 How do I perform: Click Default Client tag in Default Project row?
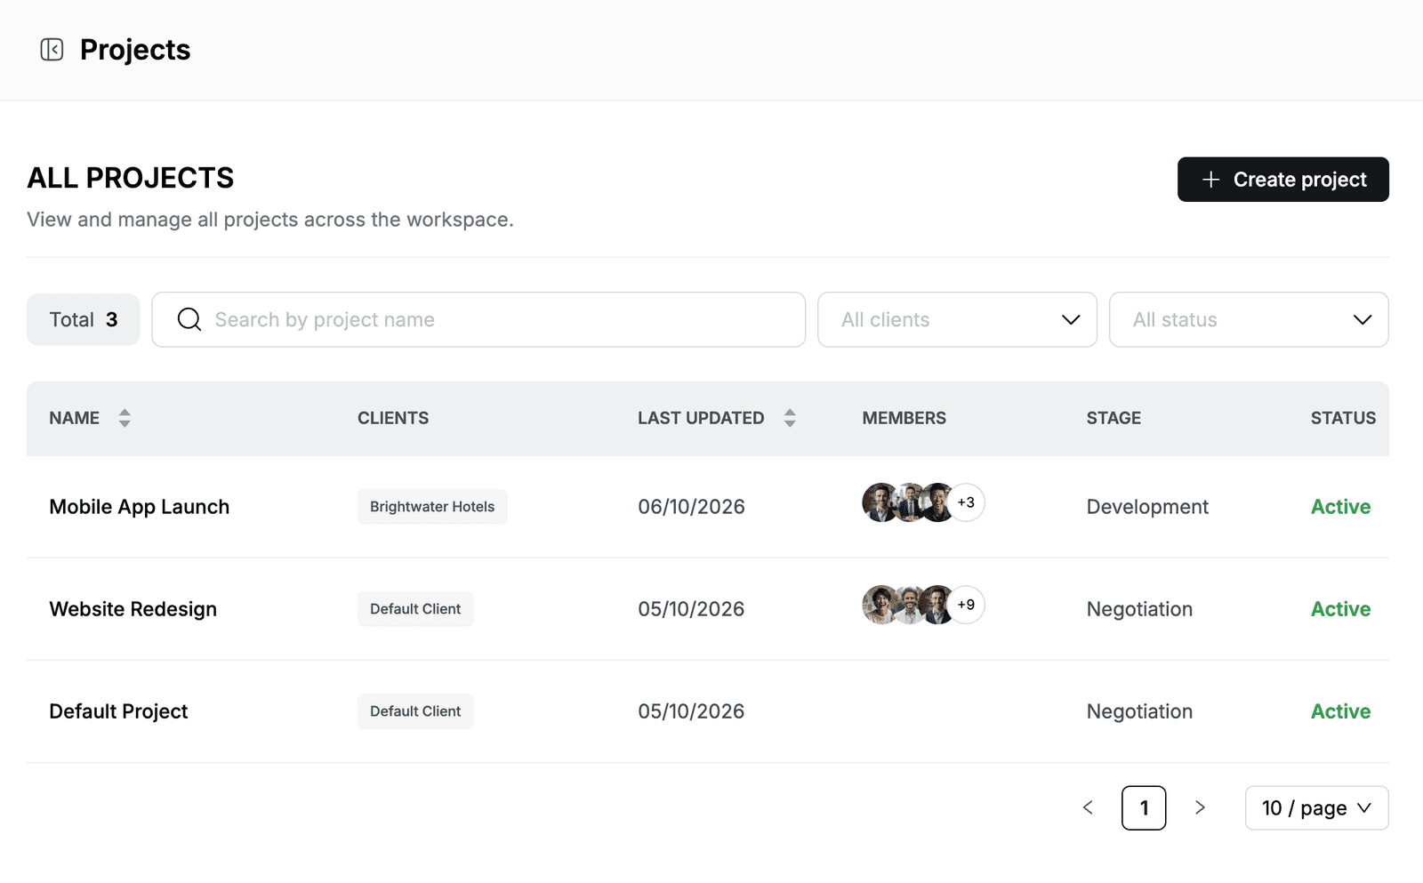tap(415, 711)
